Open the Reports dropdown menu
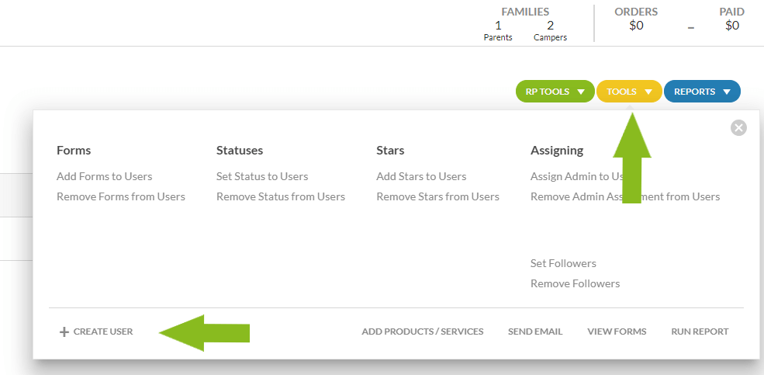This screenshot has width=764, height=375. (x=701, y=92)
